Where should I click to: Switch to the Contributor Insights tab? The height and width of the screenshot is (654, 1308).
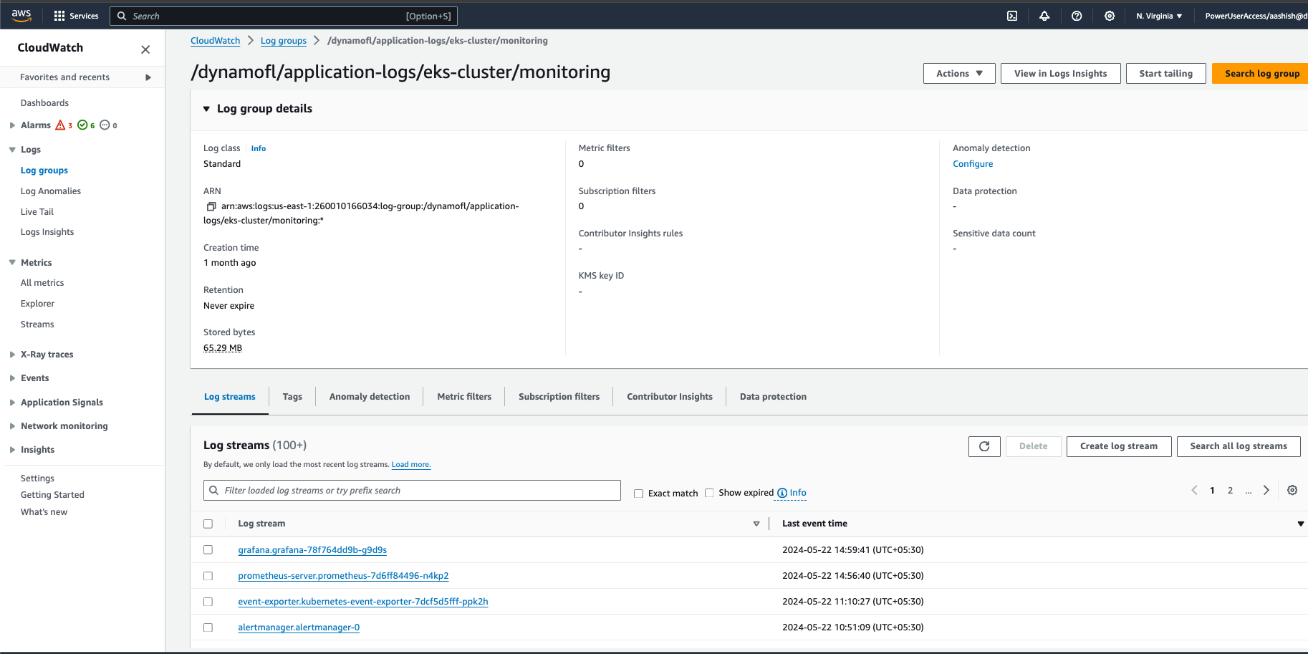pos(670,397)
